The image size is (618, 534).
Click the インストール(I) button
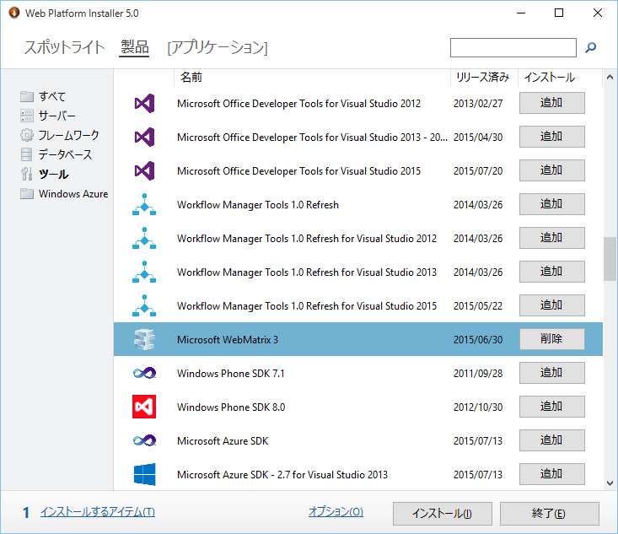[x=443, y=514]
